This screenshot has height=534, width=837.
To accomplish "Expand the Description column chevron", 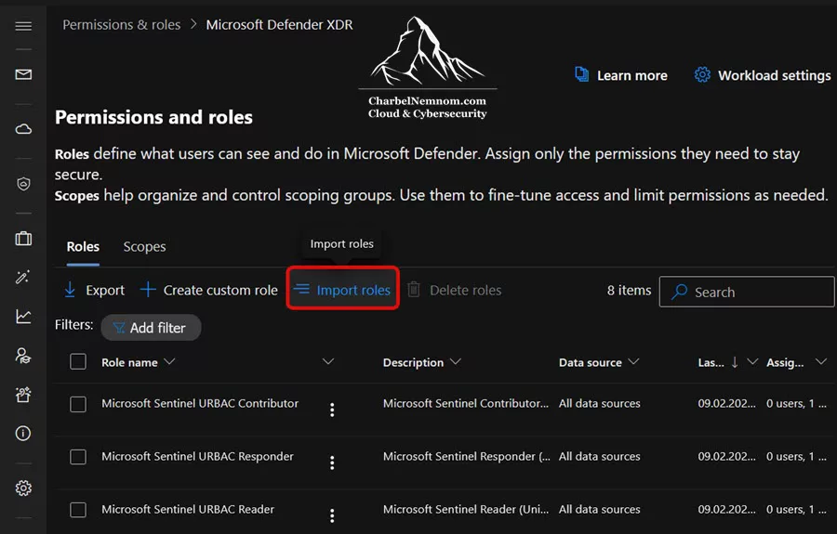I will pyautogui.click(x=456, y=362).
